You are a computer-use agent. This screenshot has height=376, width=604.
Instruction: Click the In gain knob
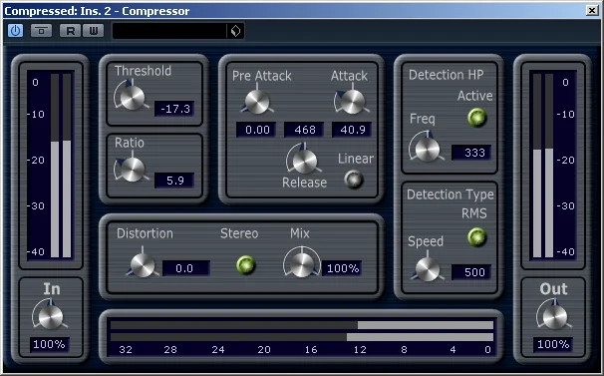pos(51,317)
